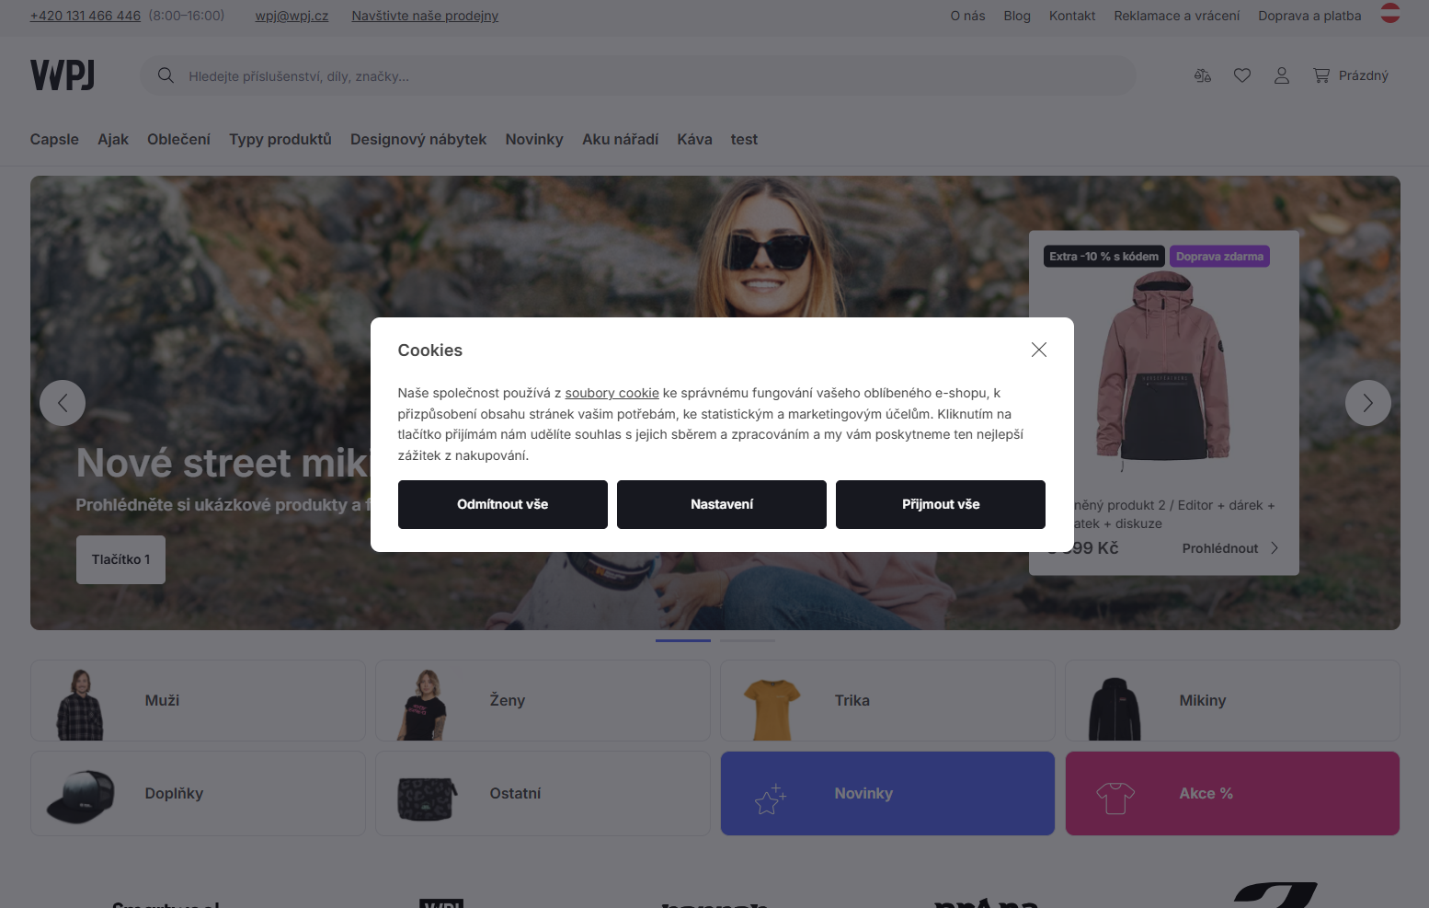
Task: Select the second carousel slide indicator
Action: (x=748, y=640)
